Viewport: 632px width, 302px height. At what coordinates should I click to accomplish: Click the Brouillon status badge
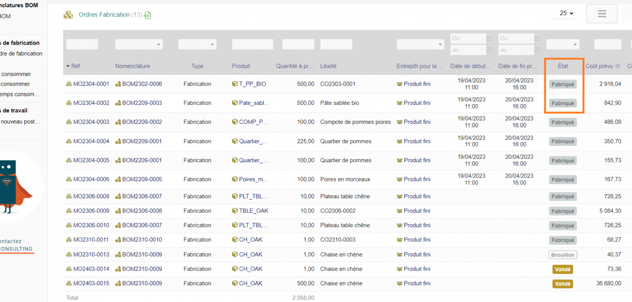[x=563, y=255]
